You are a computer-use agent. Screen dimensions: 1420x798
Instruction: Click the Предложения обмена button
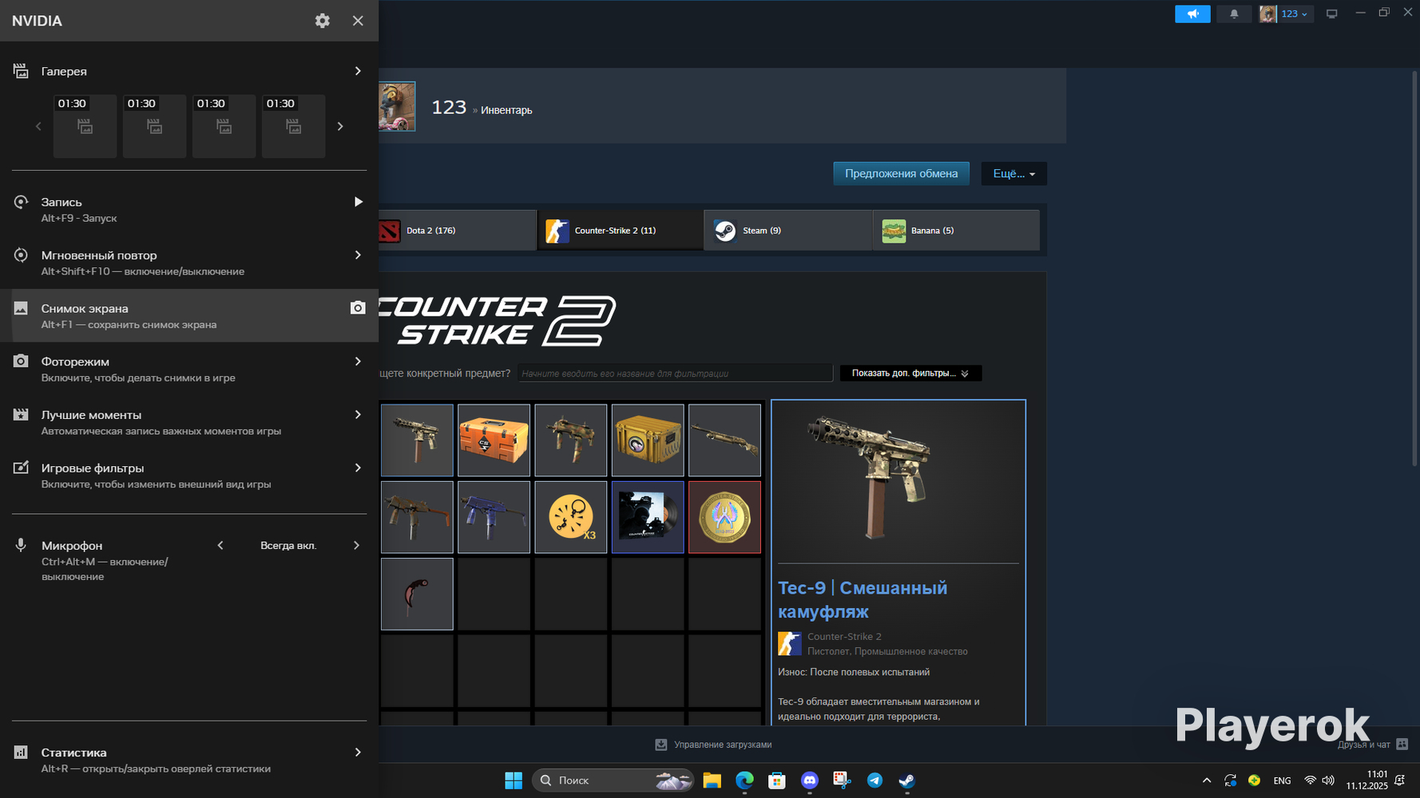[x=901, y=174]
